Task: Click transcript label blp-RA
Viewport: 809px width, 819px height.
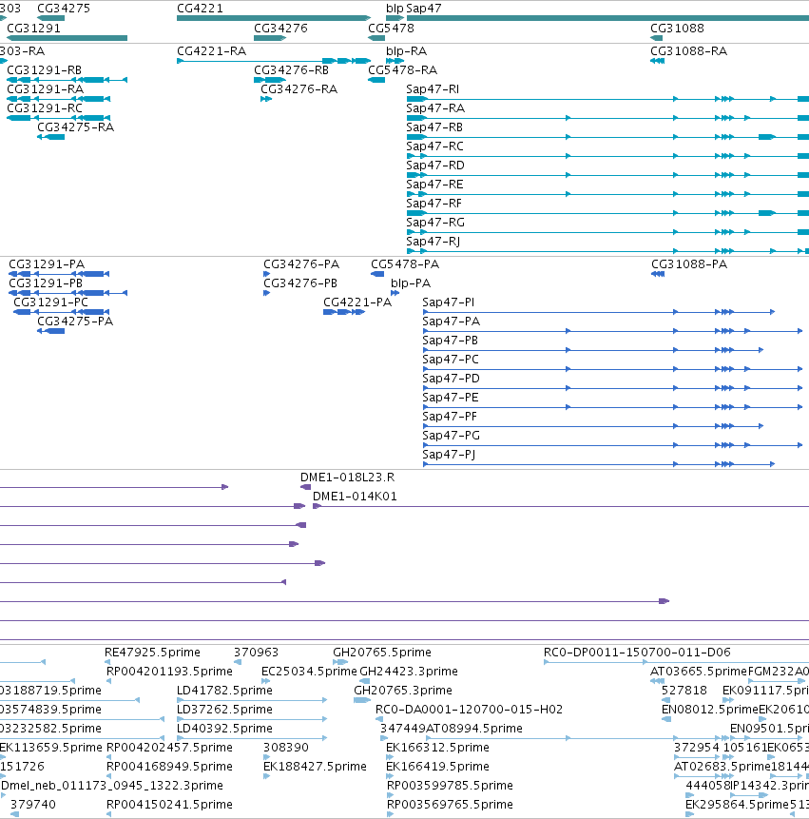Action: pos(406,51)
